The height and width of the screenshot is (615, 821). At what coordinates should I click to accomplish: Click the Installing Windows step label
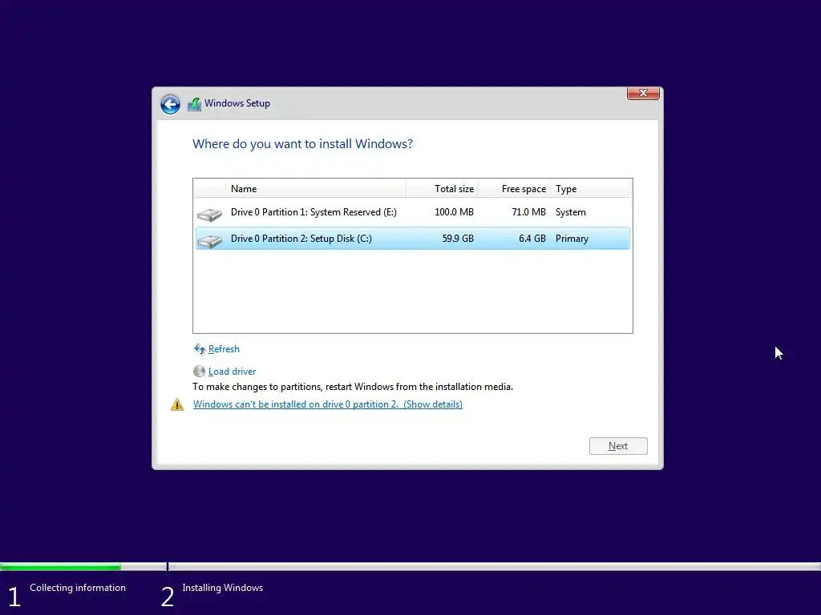coord(223,588)
